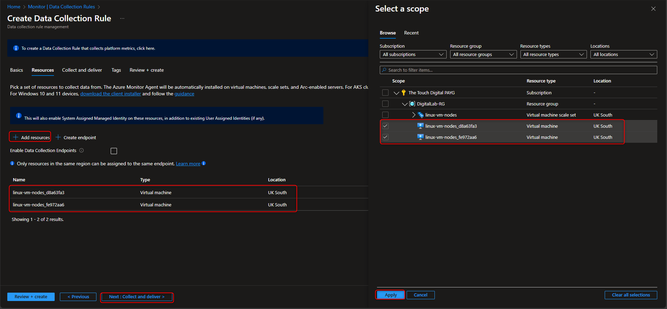Click the Managed Identity notice info icon
Viewport: 667px width, 309px height.
click(19, 116)
